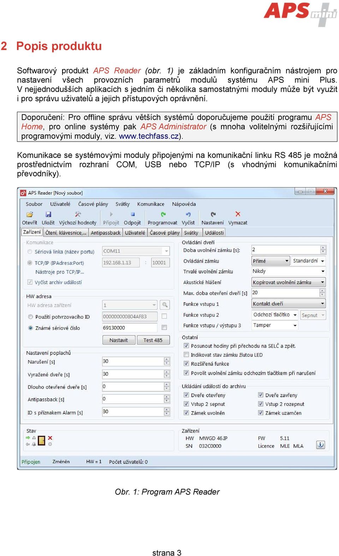Click the Vyčíst blue arrow icon
Screen dimensions: 339x556
click(188, 214)
